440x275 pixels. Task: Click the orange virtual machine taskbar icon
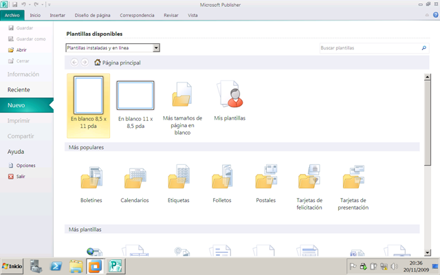click(x=96, y=266)
